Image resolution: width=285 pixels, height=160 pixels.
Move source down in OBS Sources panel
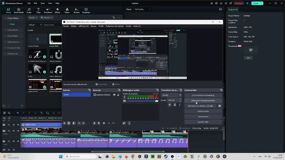tap(113, 123)
